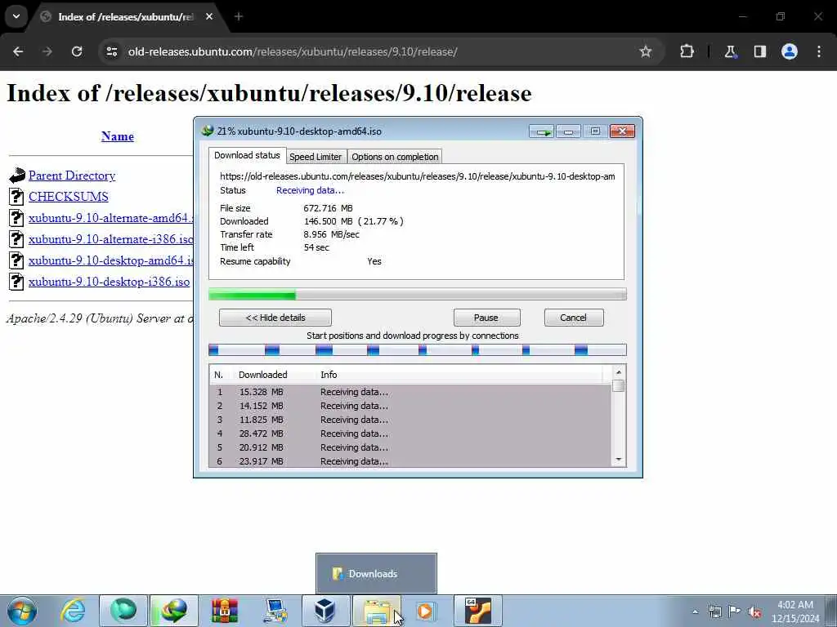This screenshot has height=627, width=837.
Task: Switch to Download status tab
Action: [x=247, y=155]
